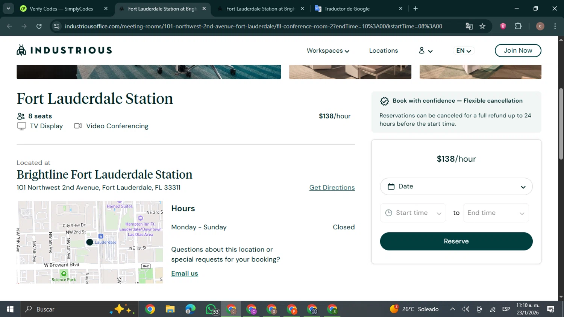Click the ESP input language indicator
The image size is (564, 317).
[506, 309]
